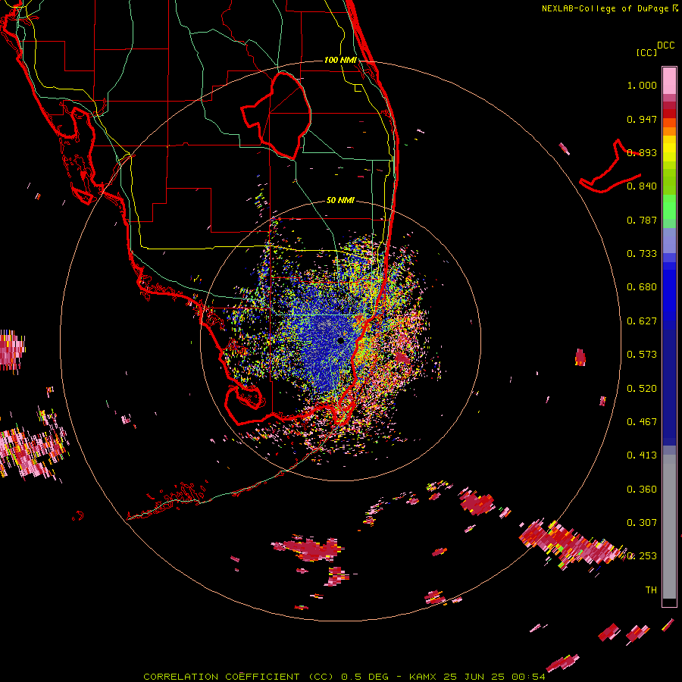Screen dimensions: 682x682
Task: Select the 0.467 legend value
Action: [642, 422]
